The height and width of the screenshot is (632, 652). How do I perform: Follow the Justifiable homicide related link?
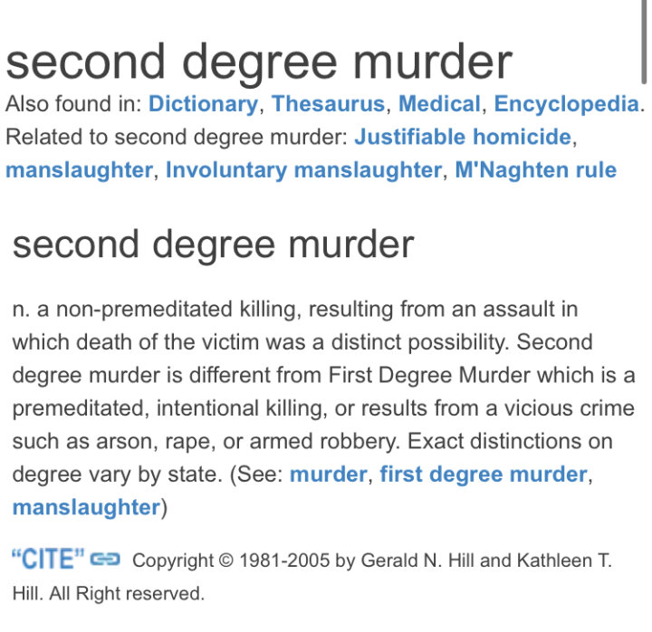pos(463,137)
